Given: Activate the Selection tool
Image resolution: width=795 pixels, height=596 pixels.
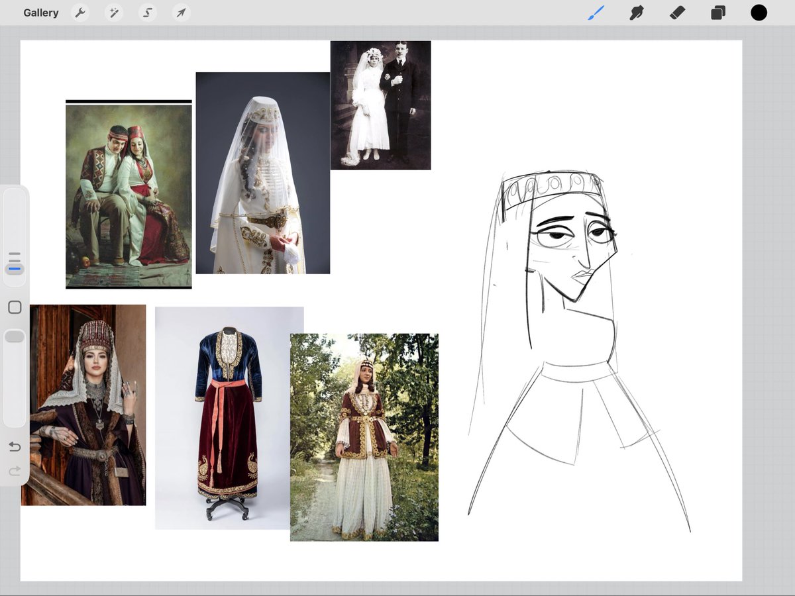Looking at the screenshot, I should (147, 13).
